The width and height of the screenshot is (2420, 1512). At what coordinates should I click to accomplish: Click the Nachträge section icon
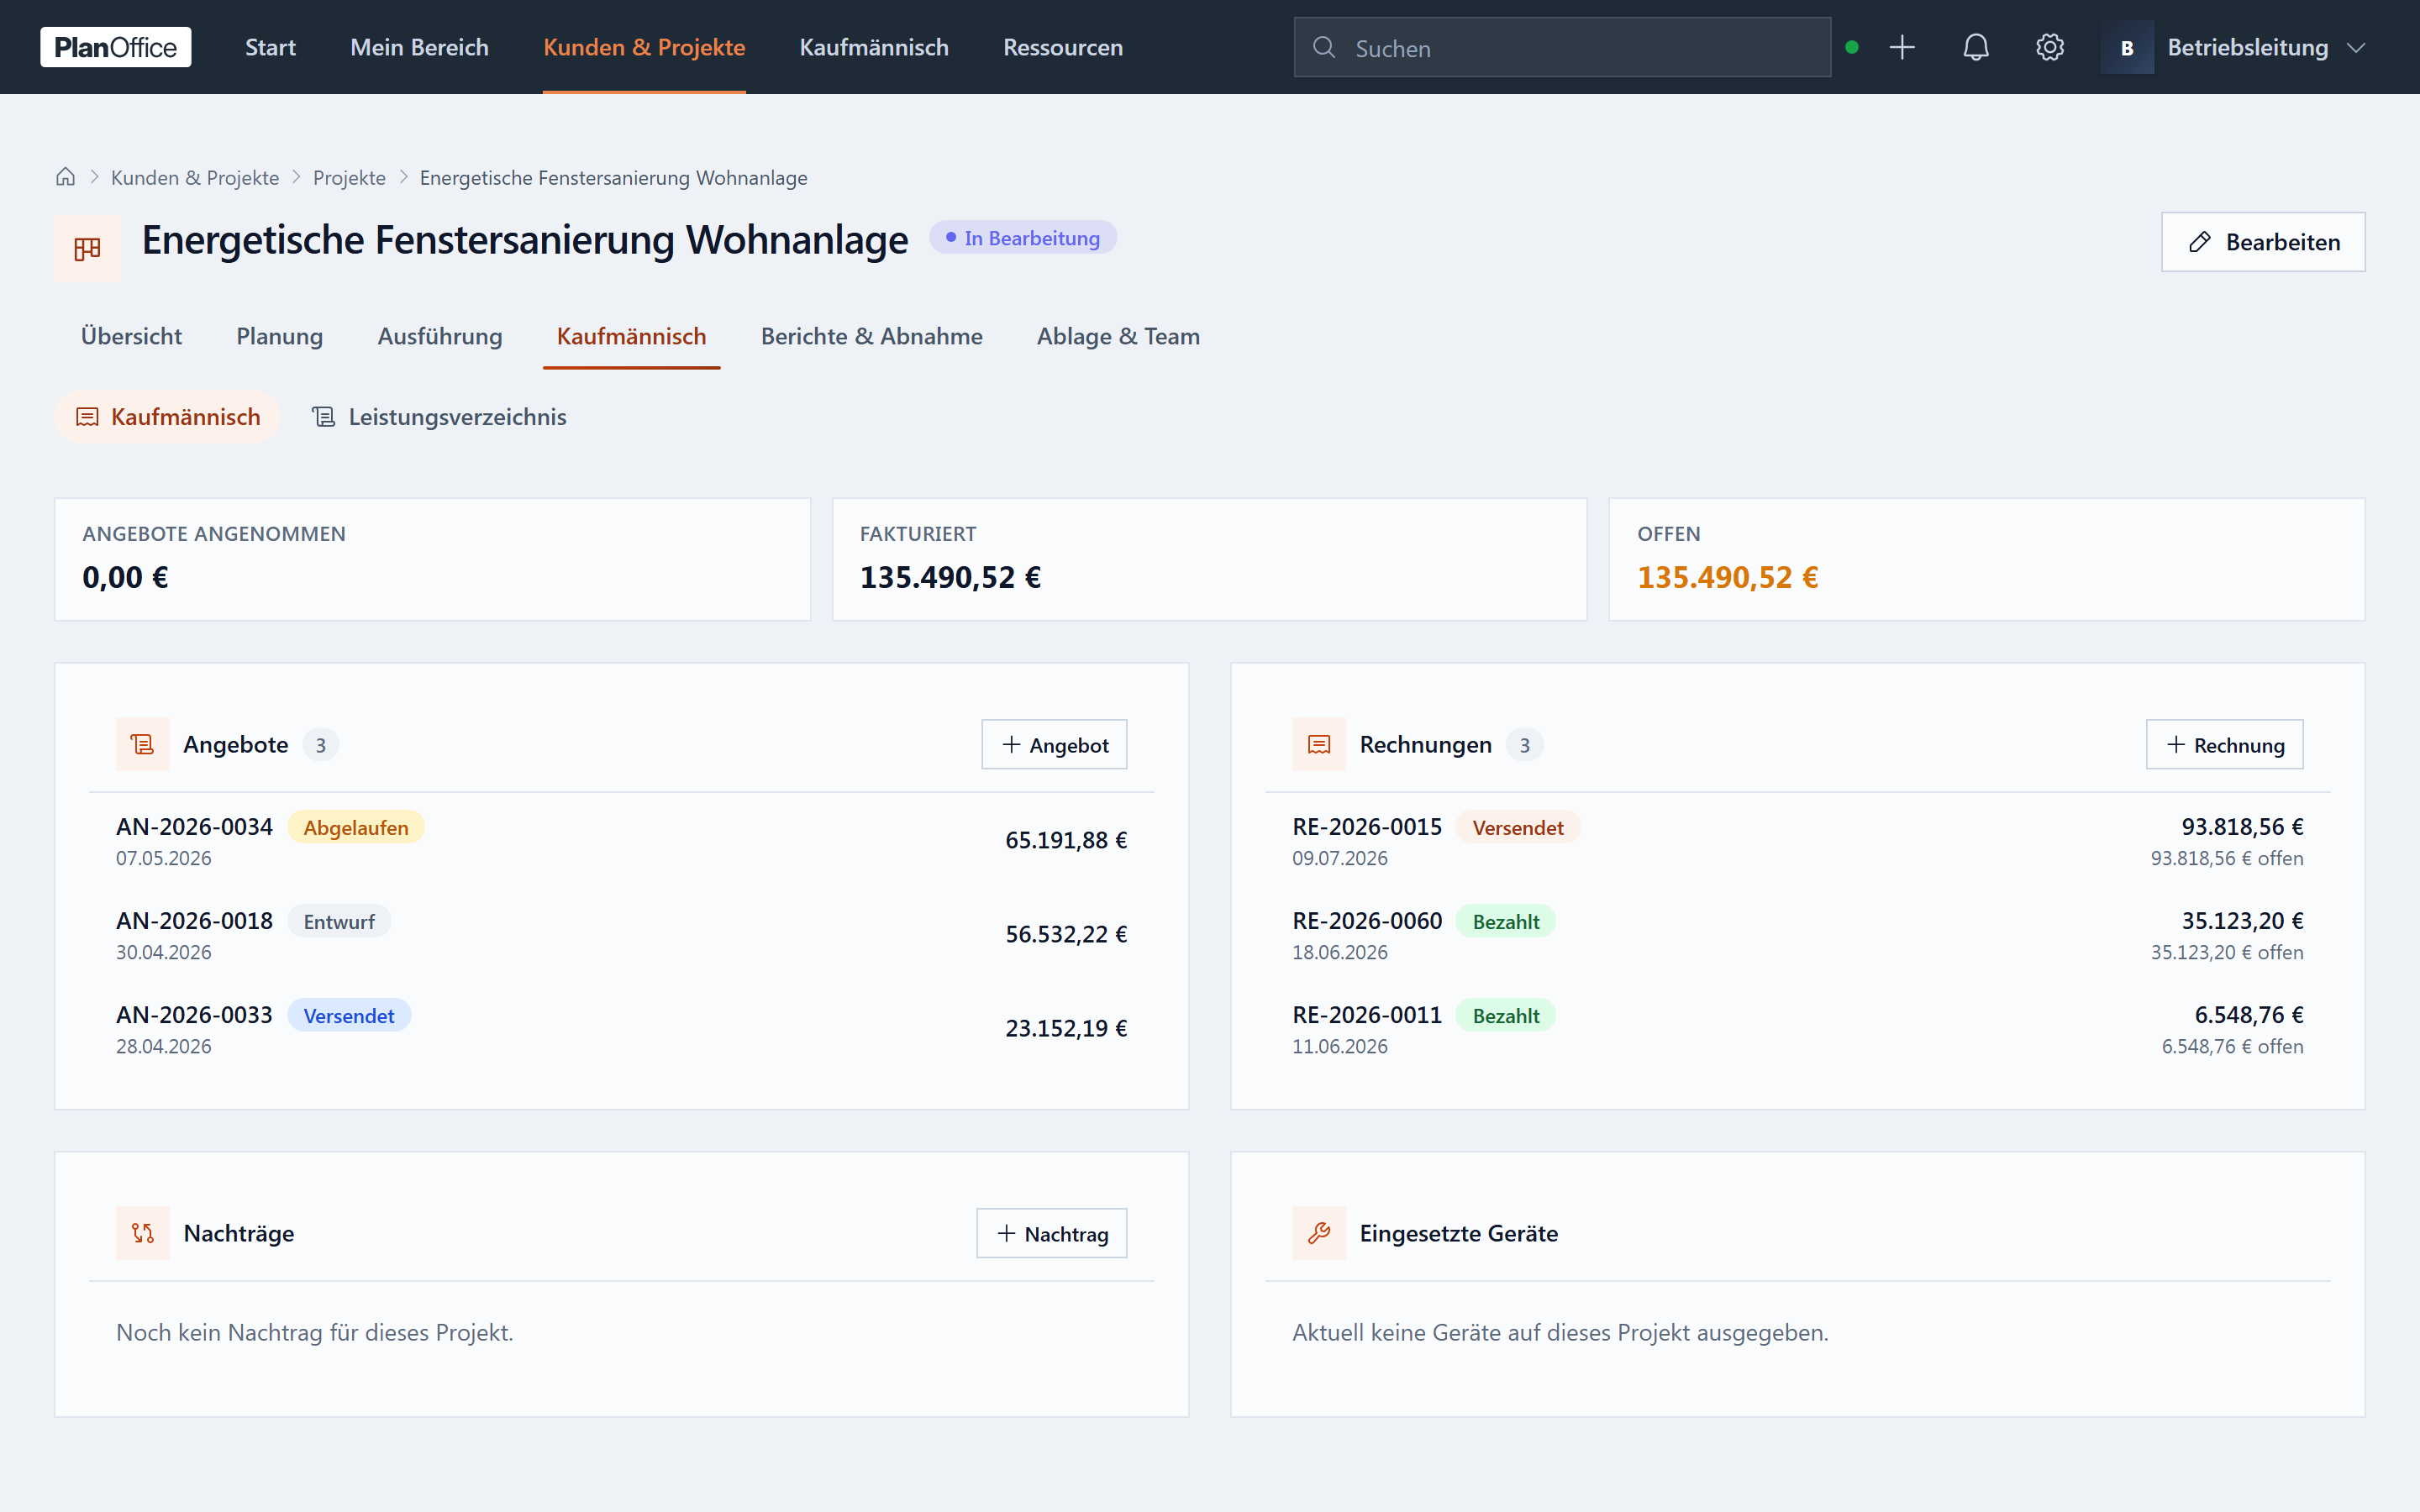click(x=143, y=1233)
